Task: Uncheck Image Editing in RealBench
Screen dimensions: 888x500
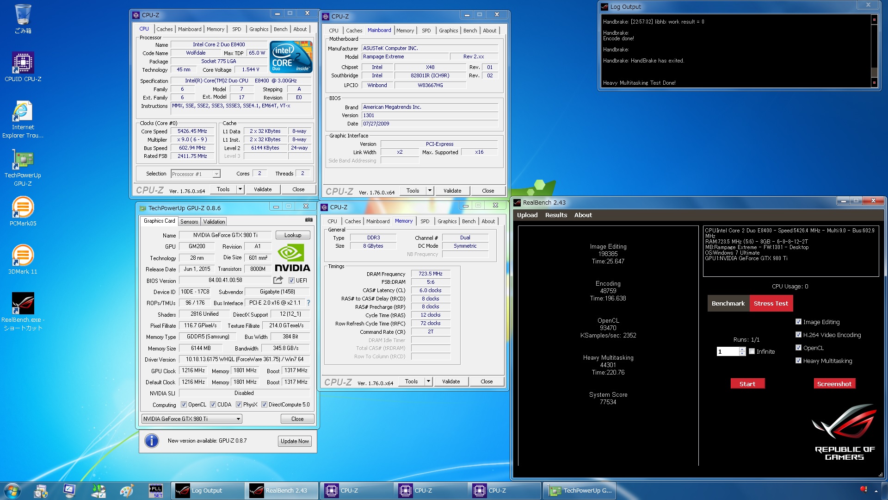Action: pos(798,322)
